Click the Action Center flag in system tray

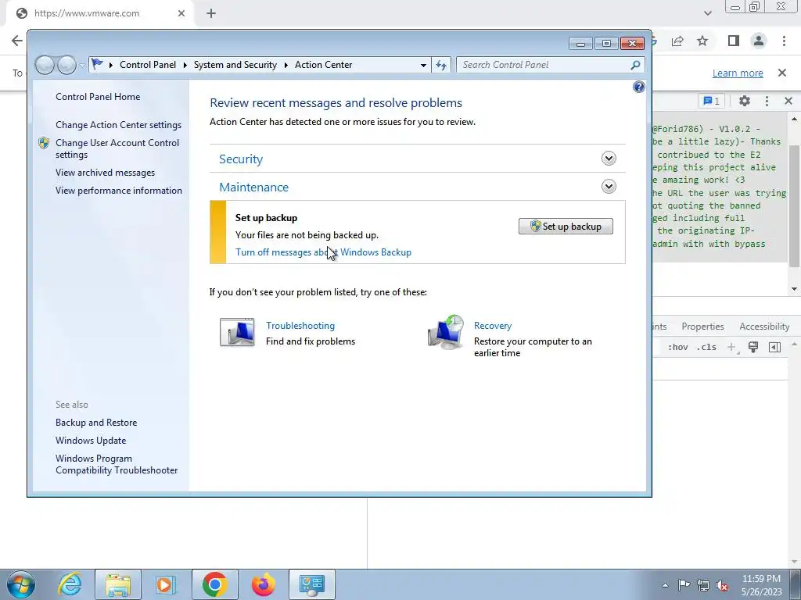[684, 584]
